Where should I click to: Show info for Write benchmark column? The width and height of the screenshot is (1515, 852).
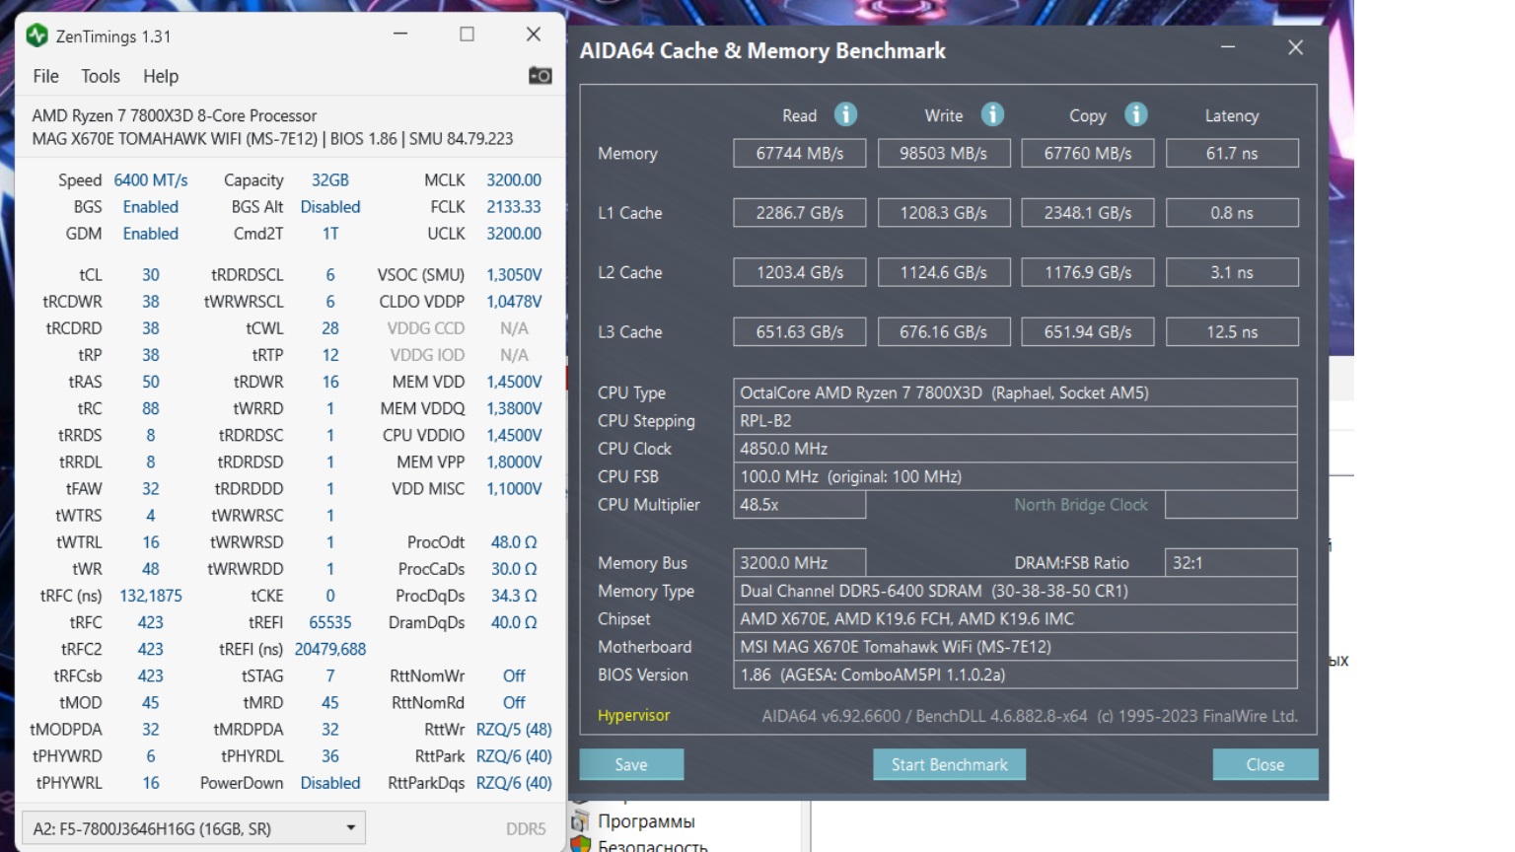(x=992, y=114)
